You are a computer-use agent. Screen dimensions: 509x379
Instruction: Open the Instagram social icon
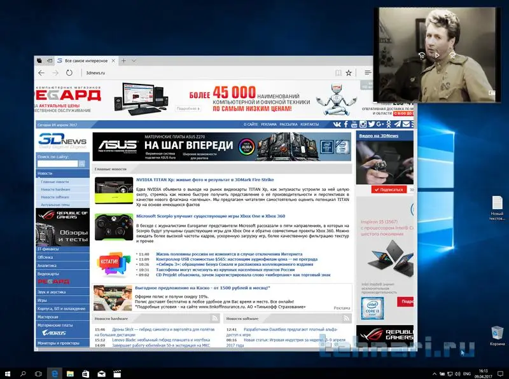tap(363, 124)
